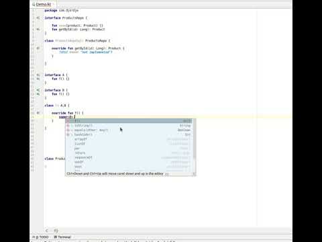Screen dimensions: 322x242
Task: Choose f() in the completion popup
Action: (129, 121)
